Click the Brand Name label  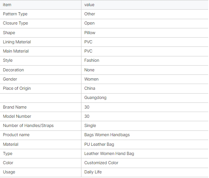[x=15, y=107]
